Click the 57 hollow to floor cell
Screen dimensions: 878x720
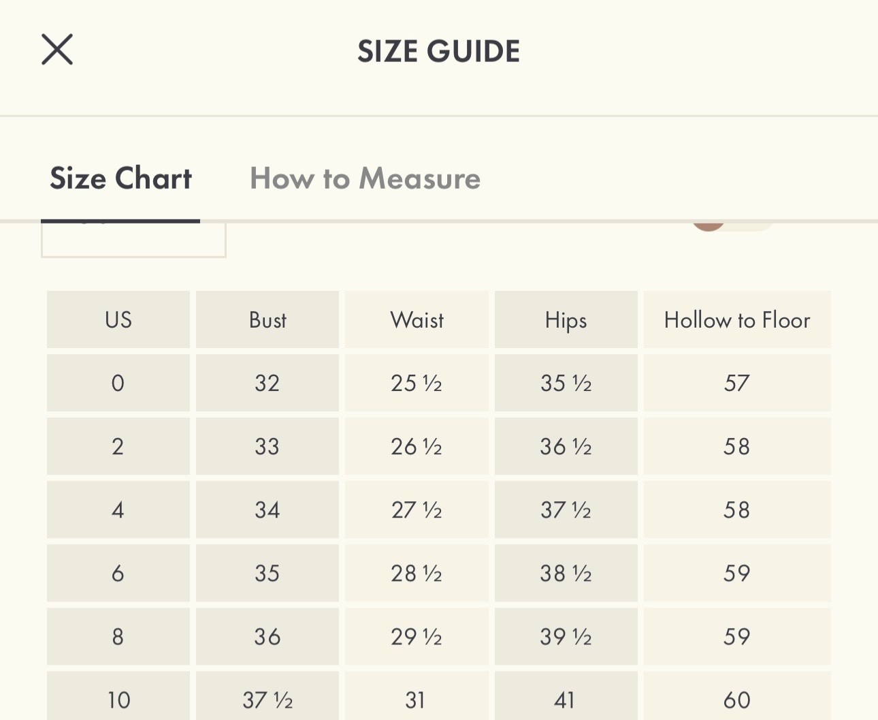(x=737, y=383)
